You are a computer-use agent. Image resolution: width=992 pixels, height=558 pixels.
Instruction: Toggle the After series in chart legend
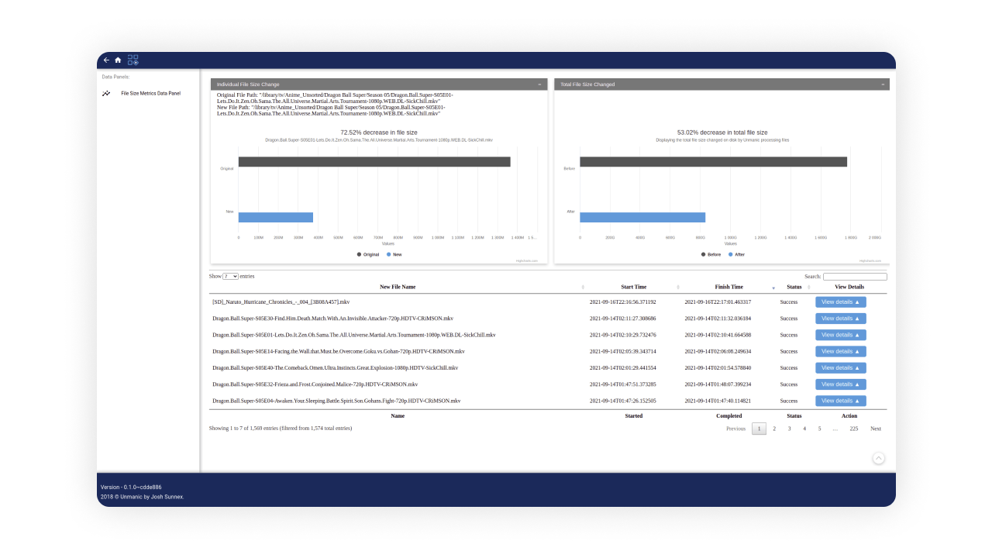click(735, 254)
